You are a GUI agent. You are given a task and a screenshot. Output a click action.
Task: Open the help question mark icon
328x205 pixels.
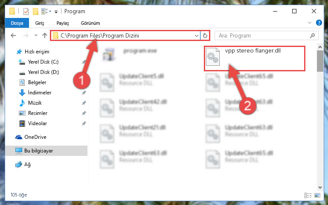[x=319, y=23]
